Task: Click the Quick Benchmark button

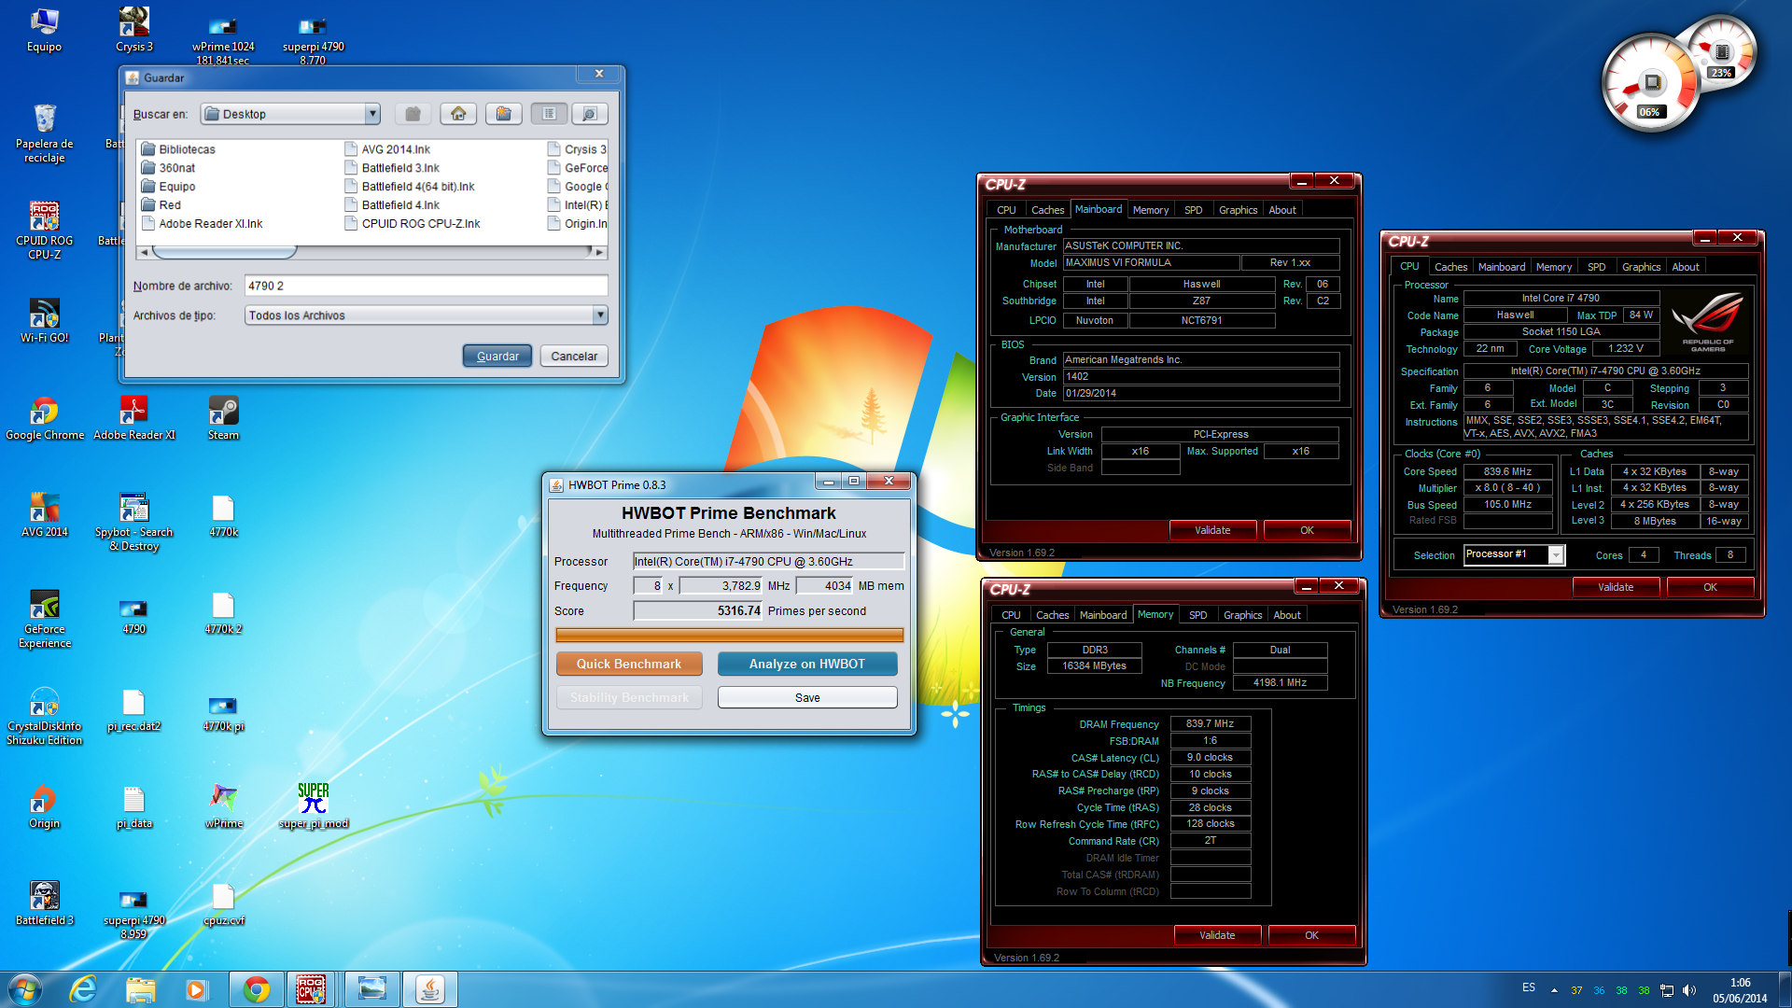Action: pos(629,664)
